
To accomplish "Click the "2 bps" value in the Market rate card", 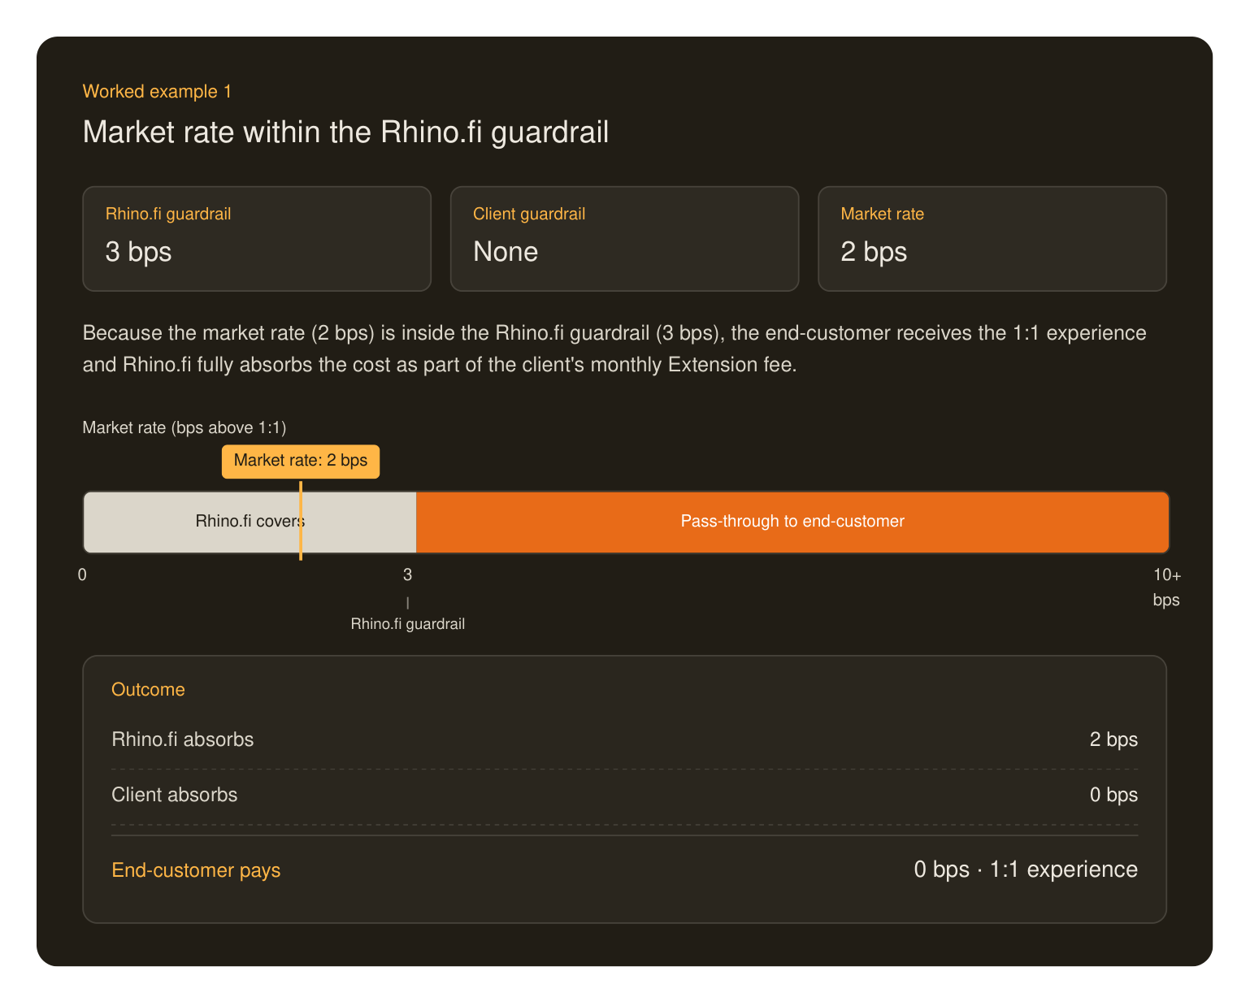I will (874, 252).
